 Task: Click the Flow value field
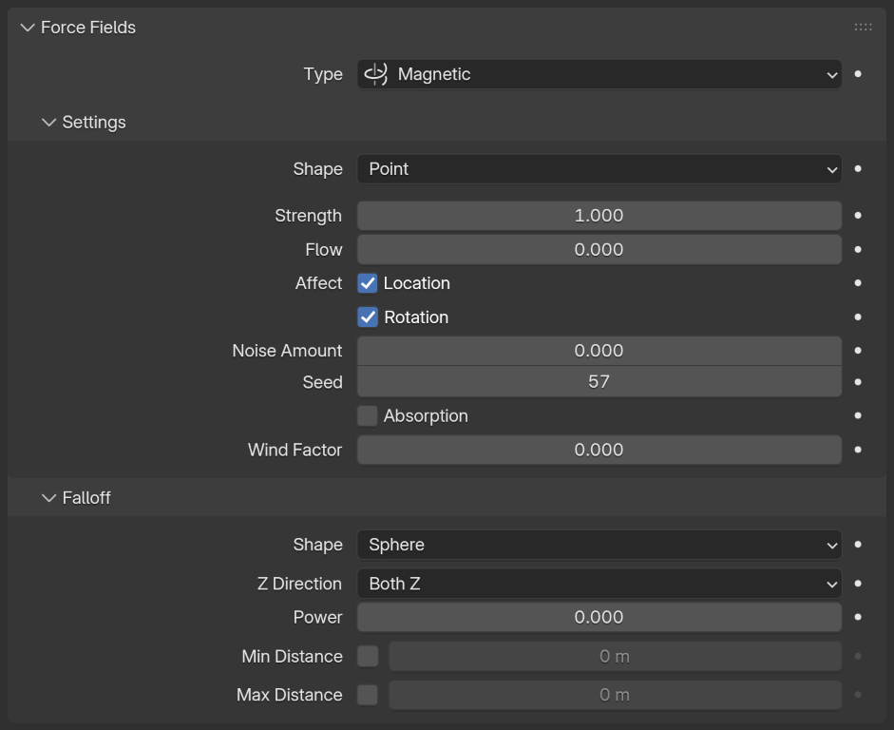pos(599,249)
